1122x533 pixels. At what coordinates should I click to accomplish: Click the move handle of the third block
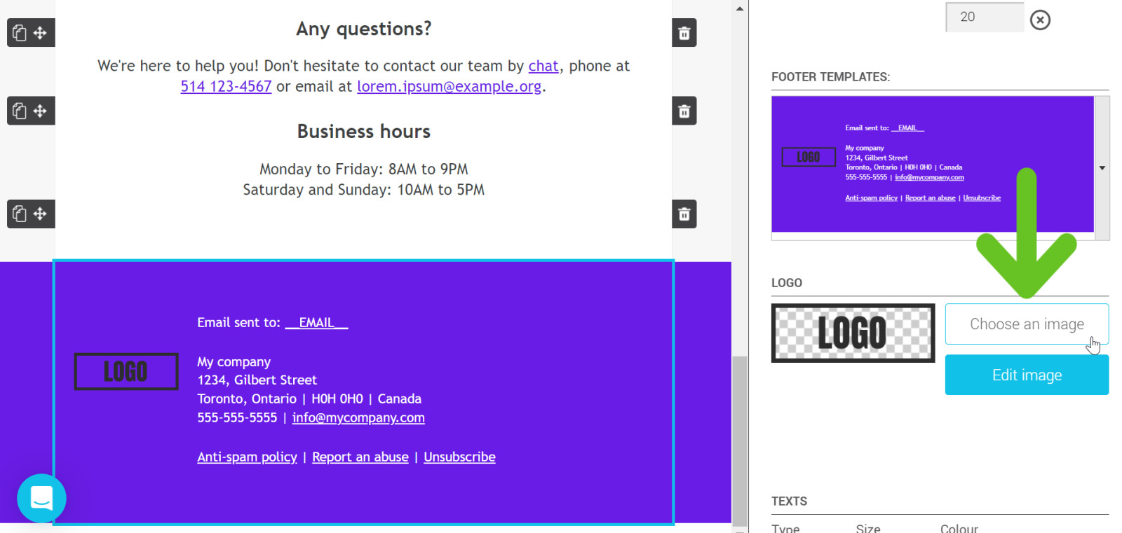[x=40, y=214]
